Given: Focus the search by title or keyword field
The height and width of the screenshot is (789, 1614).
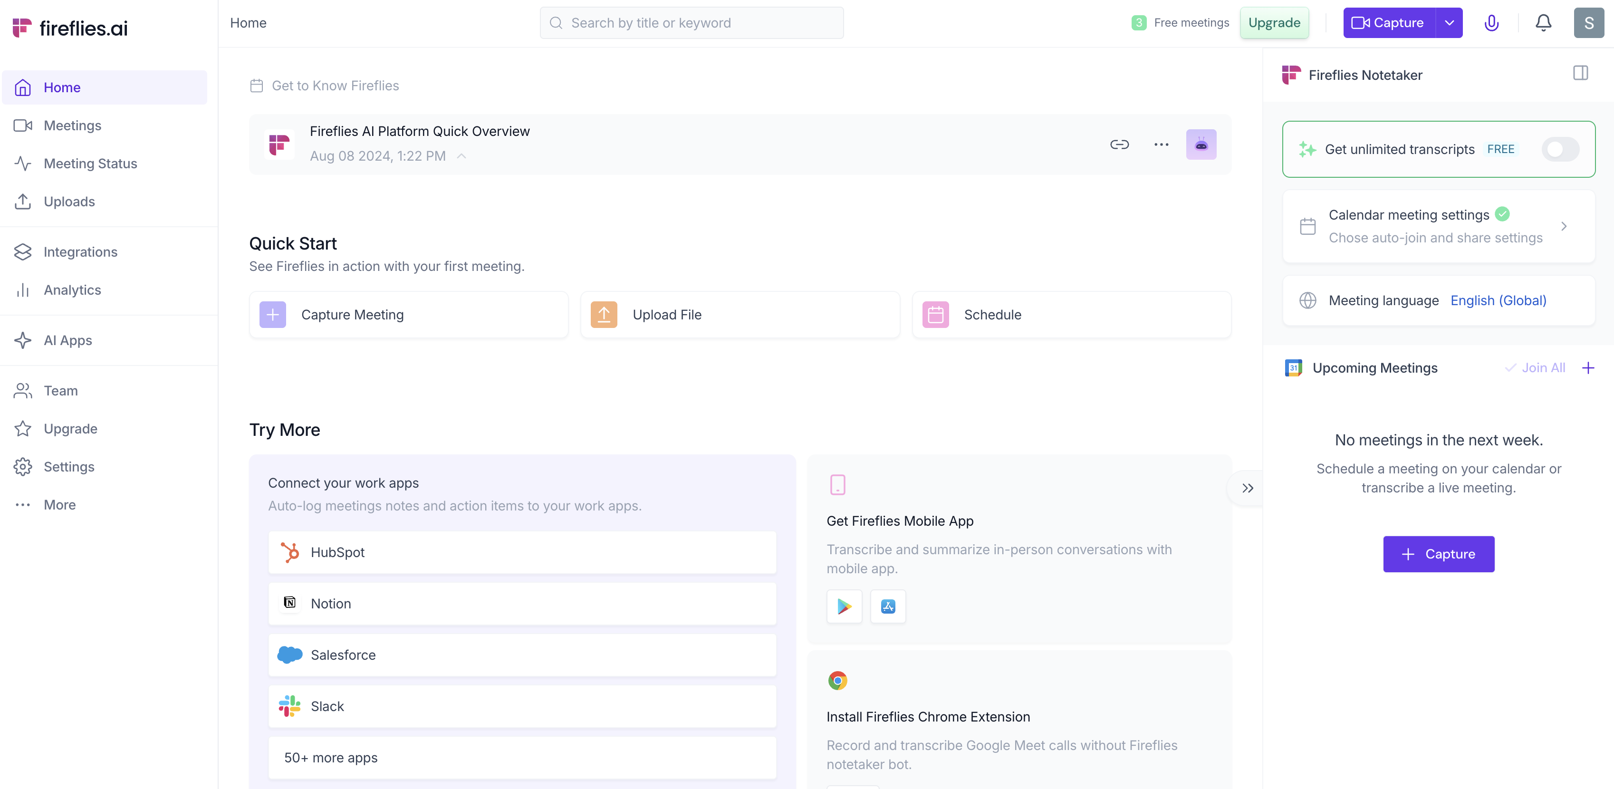Looking at the screenshot, I should 692,23.
